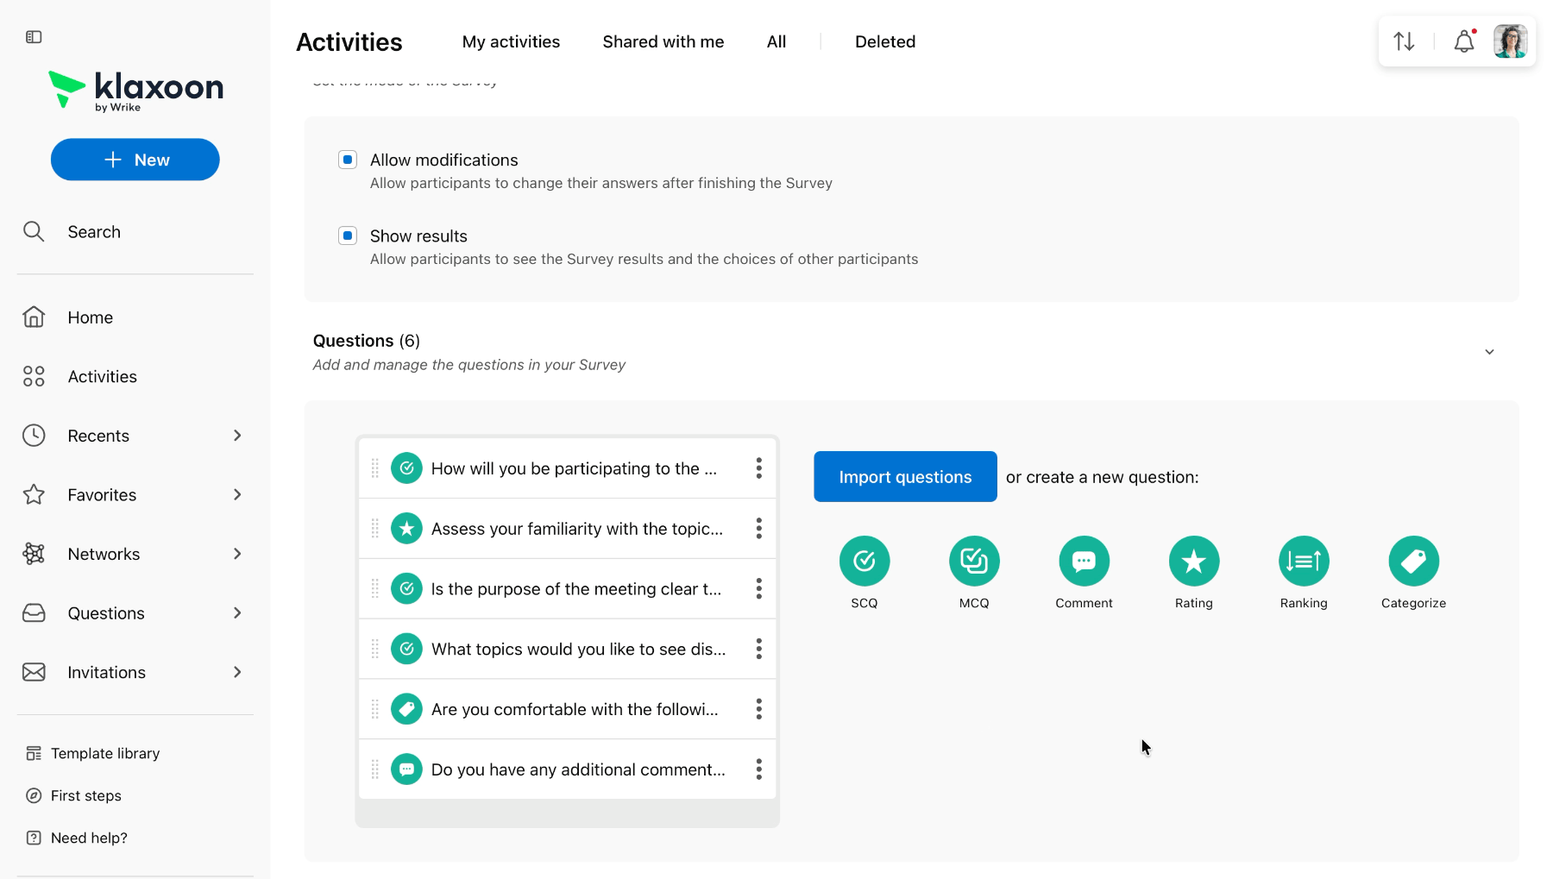
Task: Open options menu for 'Are you comfortable' question
Action: [758, 709]
